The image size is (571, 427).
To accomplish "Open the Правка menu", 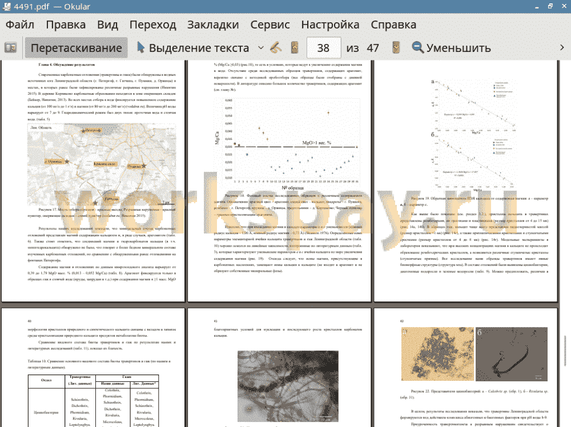I will [66, 25].
